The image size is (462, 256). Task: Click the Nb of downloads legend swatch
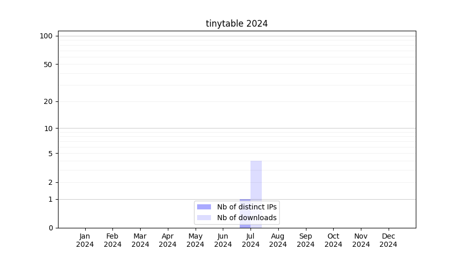click(x=204, y=218)
